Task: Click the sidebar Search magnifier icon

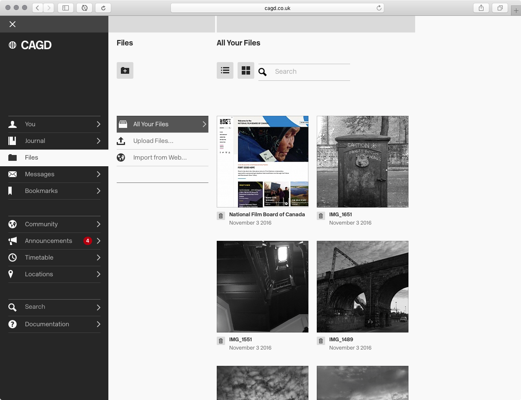Action: point(13,307)
